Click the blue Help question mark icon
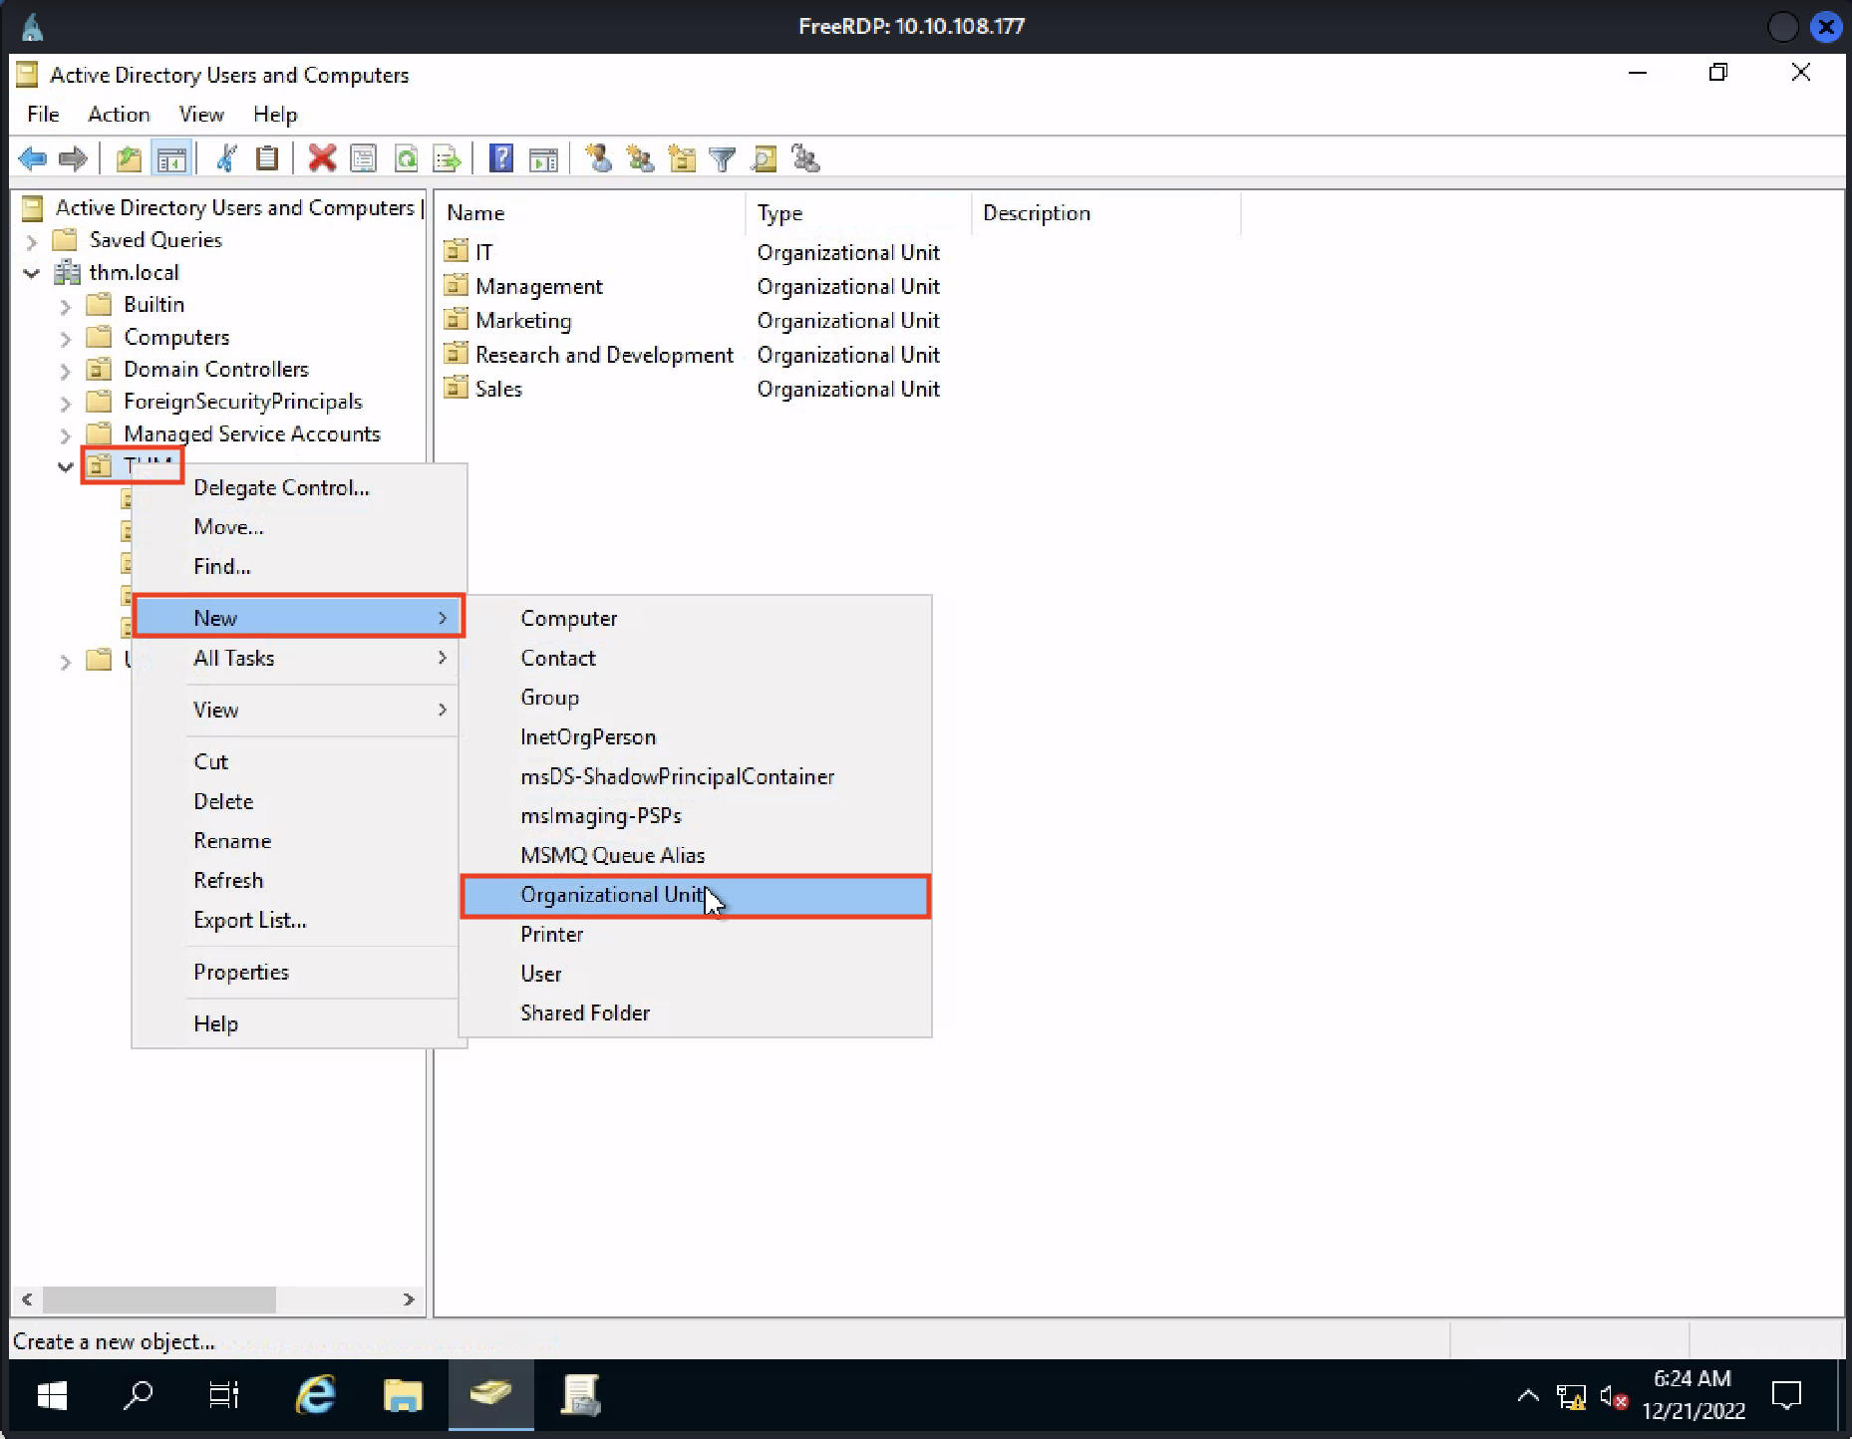The height and width of the screenshot is (1439, 1852). pyautogui.click(x=501, y=158)
